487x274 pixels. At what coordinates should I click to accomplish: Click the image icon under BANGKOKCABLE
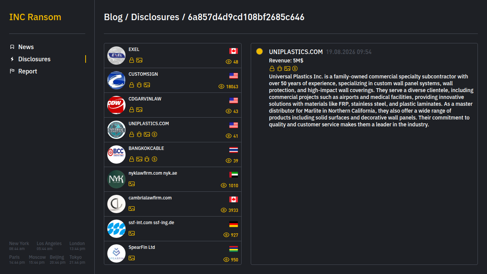[139, 159]
